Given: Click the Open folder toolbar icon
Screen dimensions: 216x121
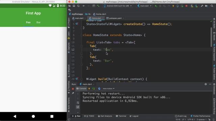Looking at the screenshot, I should (70, 6).
